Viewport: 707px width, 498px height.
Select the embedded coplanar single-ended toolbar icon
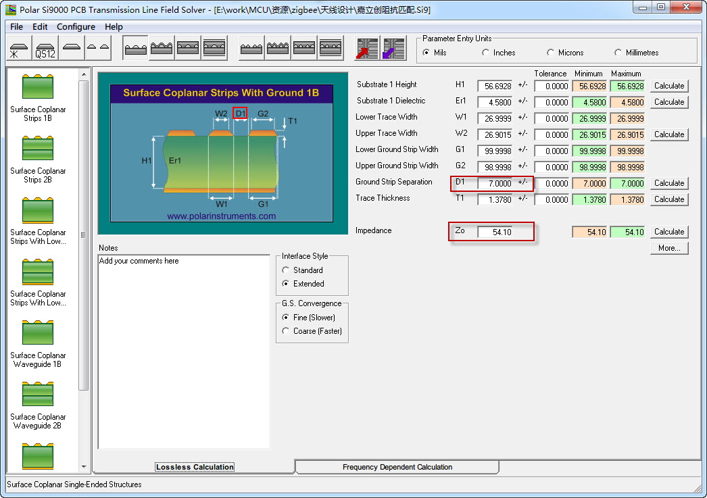click(x=188, y=48)
